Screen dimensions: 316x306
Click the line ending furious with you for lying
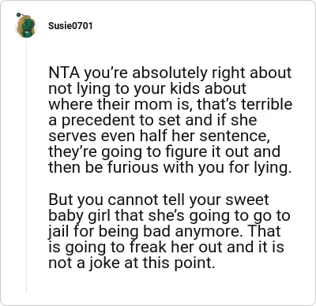point(170,167)
